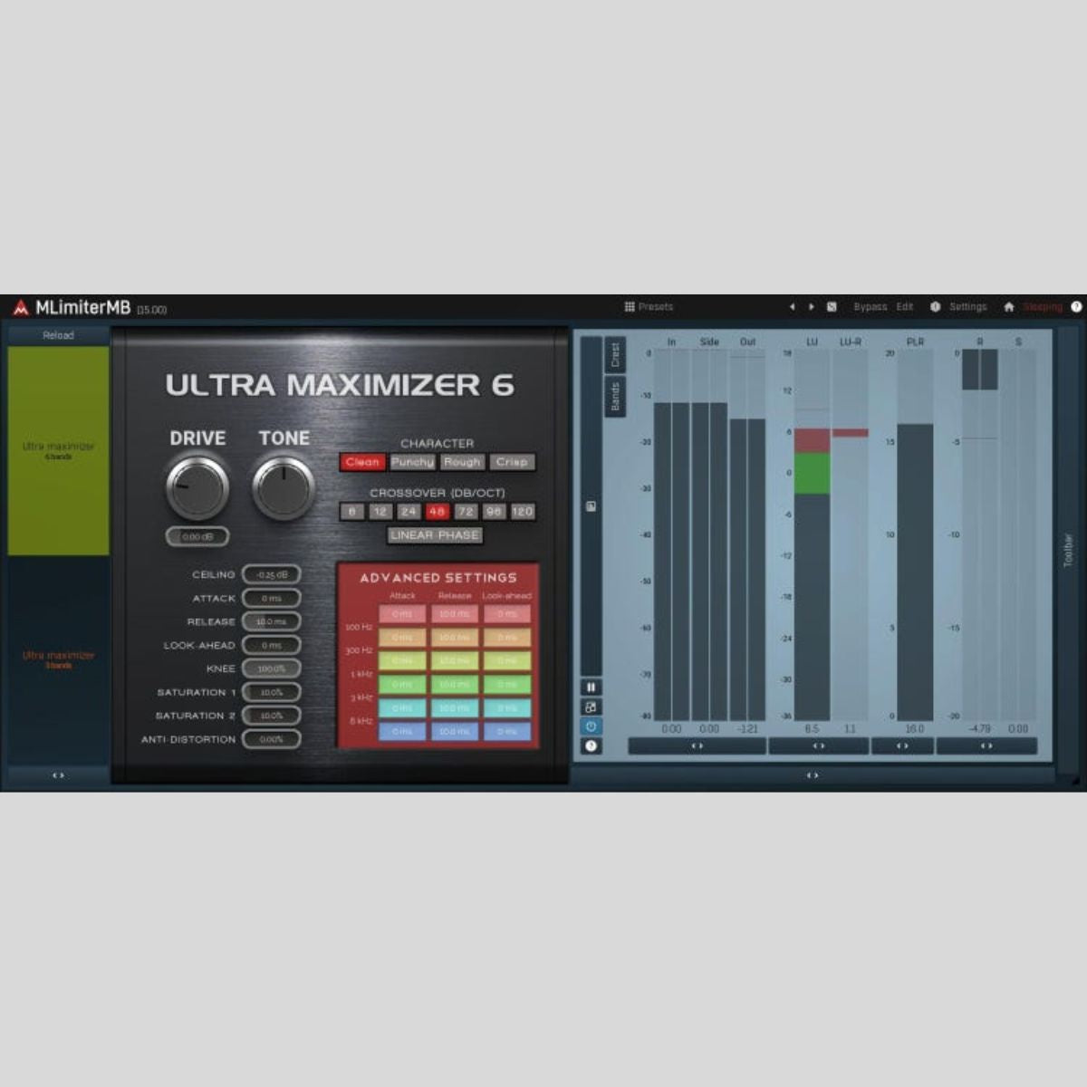
Task: Set crossover slope to 96 dB/oct
Action: coord(494,512)
